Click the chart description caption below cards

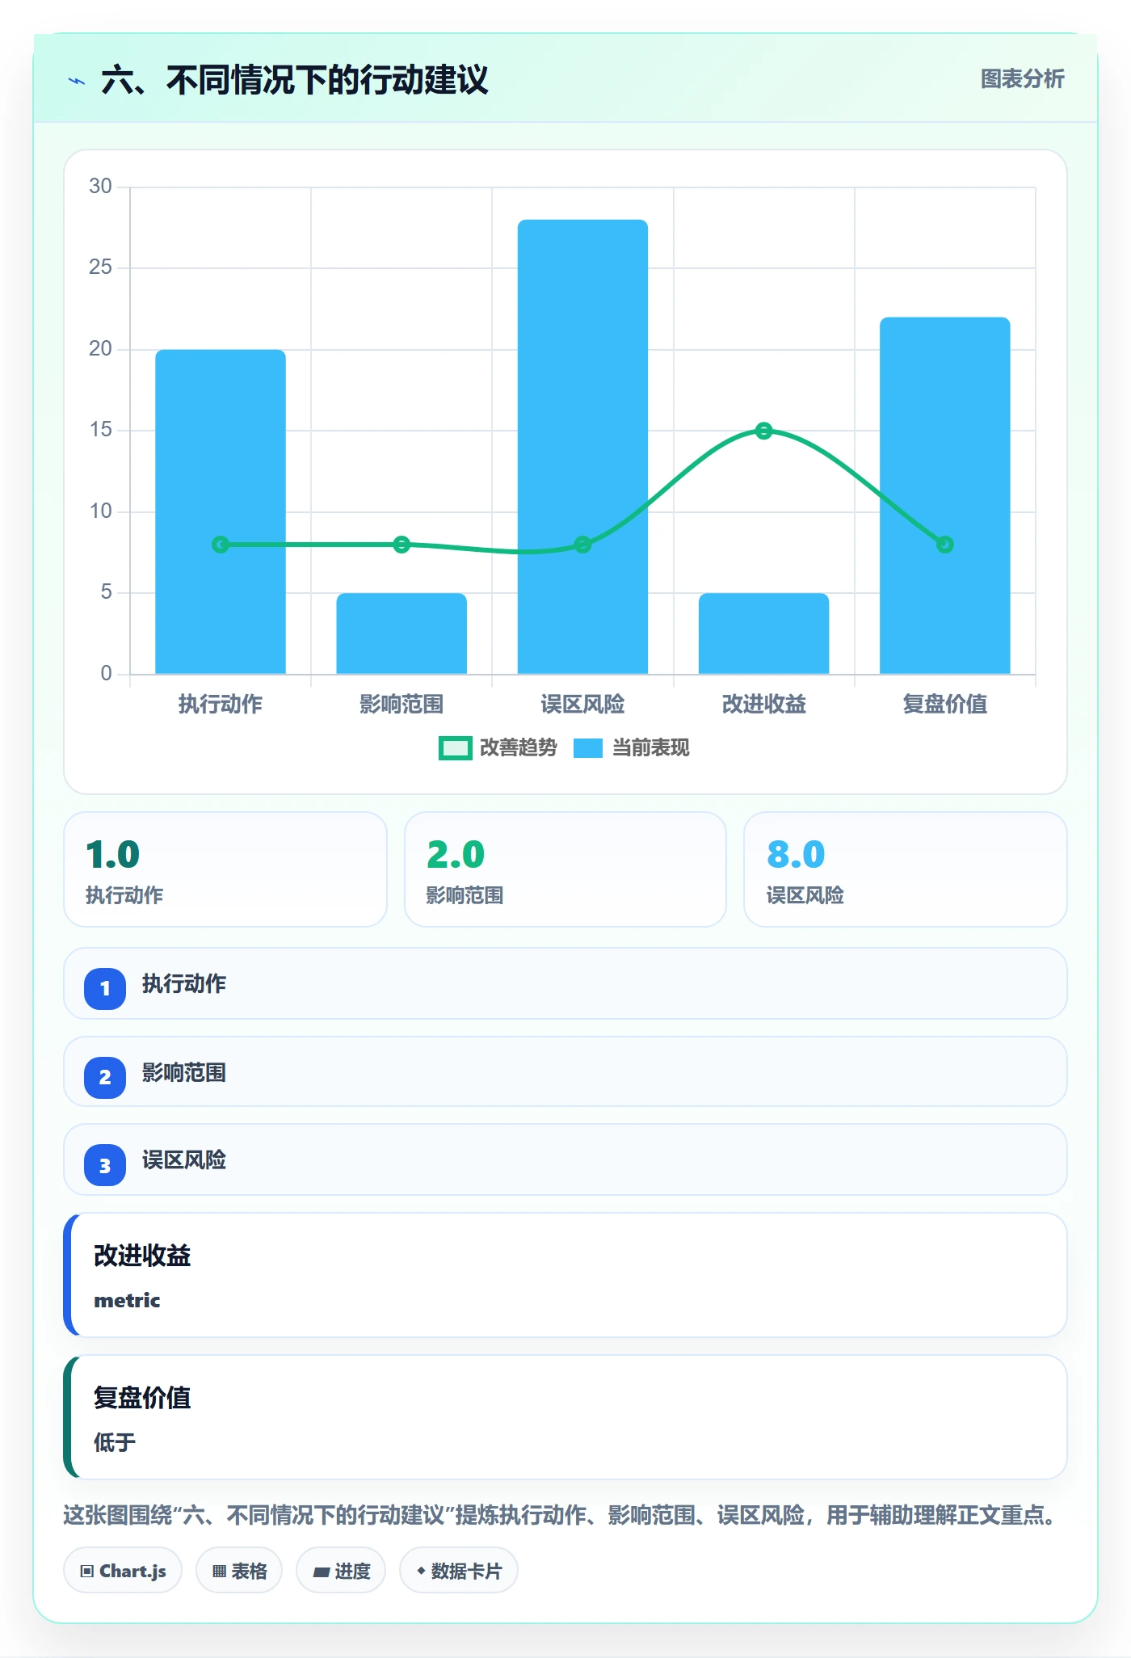(561, 1515)
